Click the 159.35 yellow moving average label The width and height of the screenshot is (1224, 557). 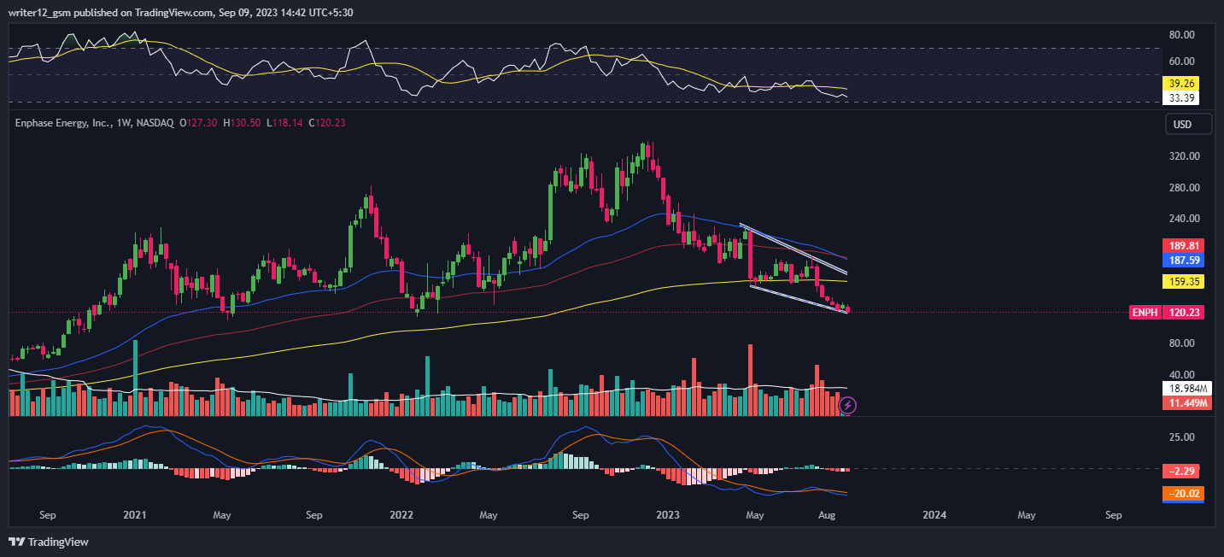point(1183,280)
